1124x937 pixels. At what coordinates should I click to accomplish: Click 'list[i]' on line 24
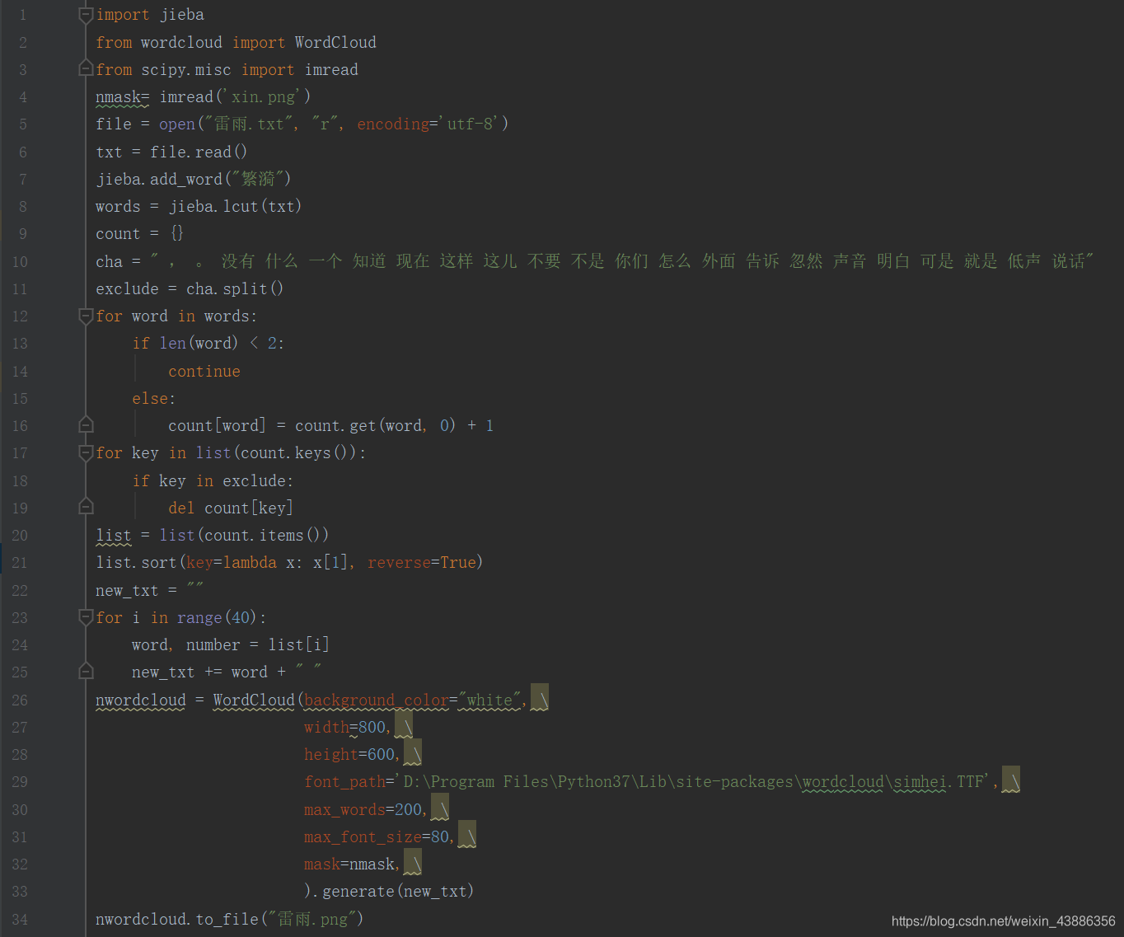click(298, 645)
